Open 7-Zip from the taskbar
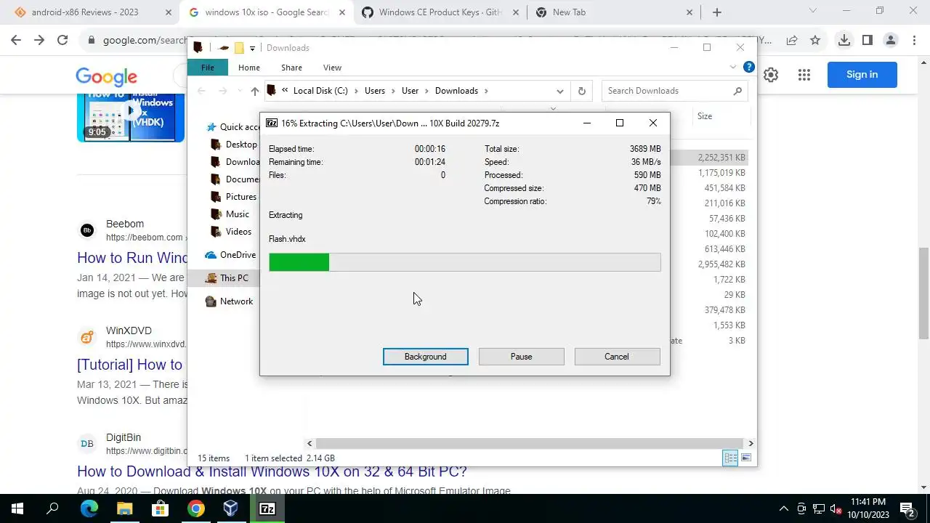Viewport: 930px width, 523px height. [x=267, y=508]
